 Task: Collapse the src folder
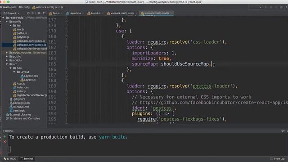(7, 64)
